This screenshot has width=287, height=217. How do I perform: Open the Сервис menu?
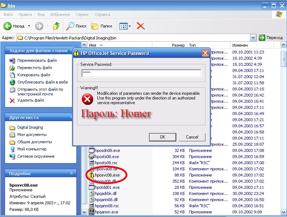pyautogui.click(x=82, y=14)
